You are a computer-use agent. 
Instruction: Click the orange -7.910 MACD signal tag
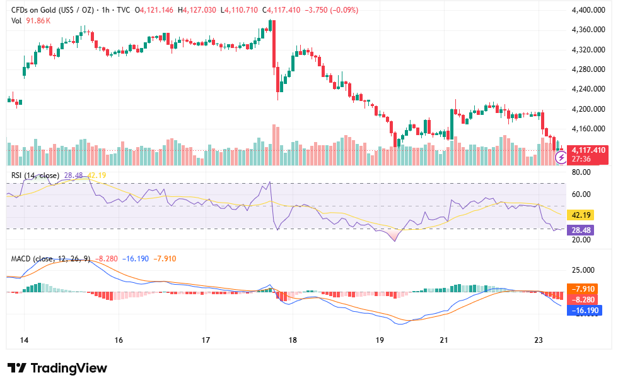click(582, 289)
